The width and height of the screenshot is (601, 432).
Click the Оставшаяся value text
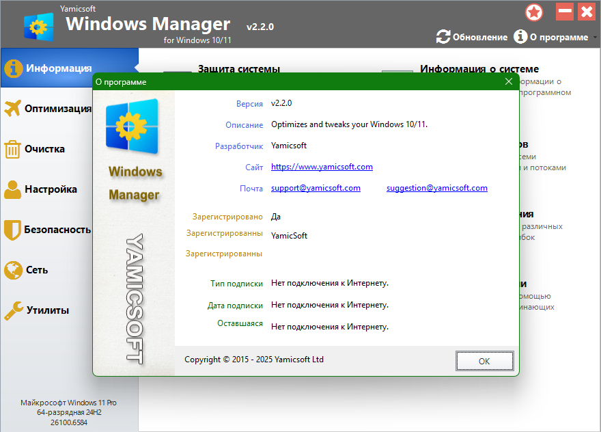click(330, 327)
